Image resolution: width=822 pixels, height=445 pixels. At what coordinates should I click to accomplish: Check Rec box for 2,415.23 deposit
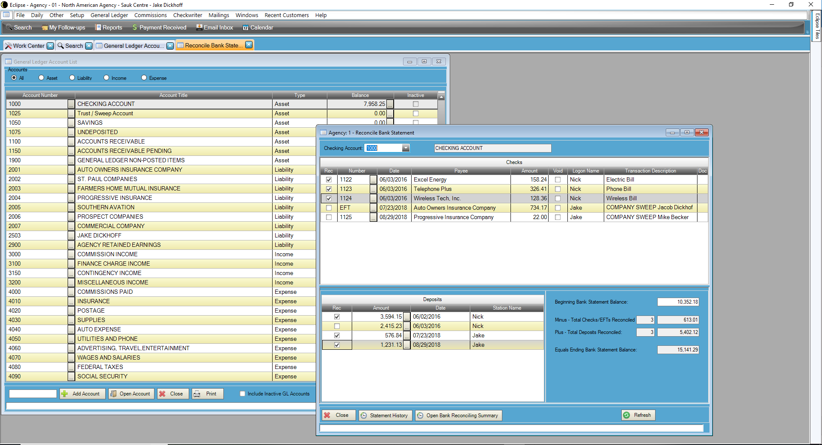[x=337, y=326]
